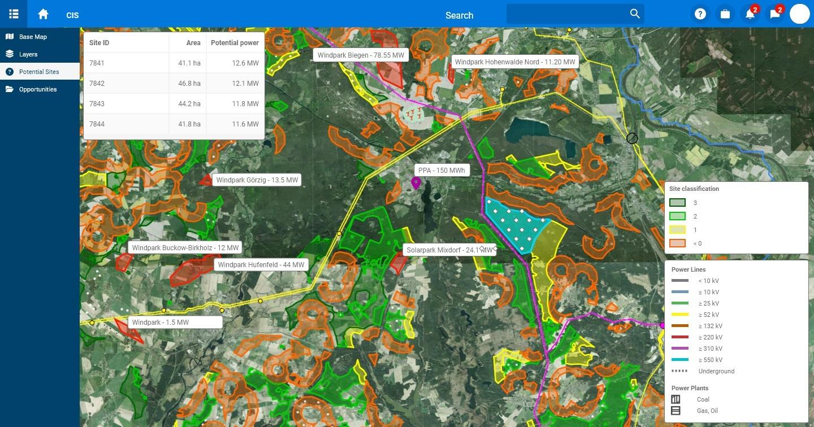This screenshot has width=814, height=427.
Task: Click the Windpark Hohenwalde Nord label
Action: tap(515, 62)
